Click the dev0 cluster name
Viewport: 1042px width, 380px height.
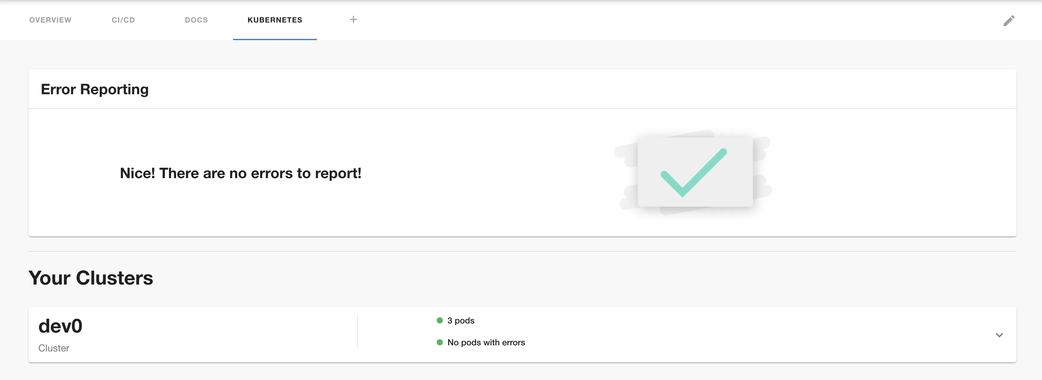tap(60, 326)
